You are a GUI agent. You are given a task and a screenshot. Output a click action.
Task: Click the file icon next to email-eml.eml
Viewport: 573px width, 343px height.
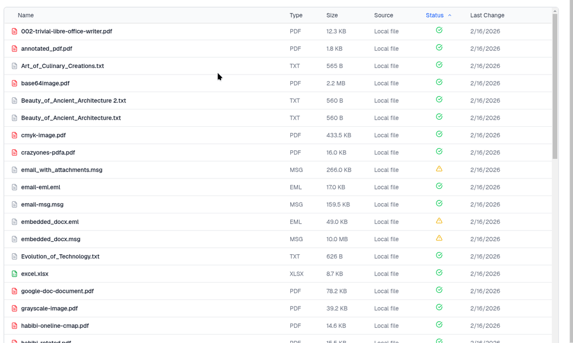[x=15, y=187]
